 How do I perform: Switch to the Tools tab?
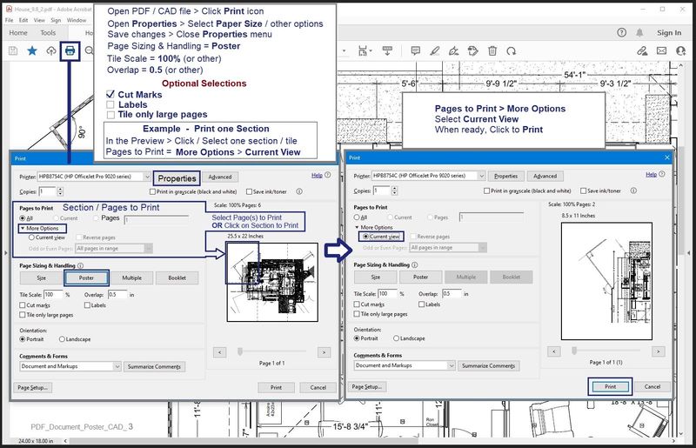pyautogui.click(x=48, y=33)
